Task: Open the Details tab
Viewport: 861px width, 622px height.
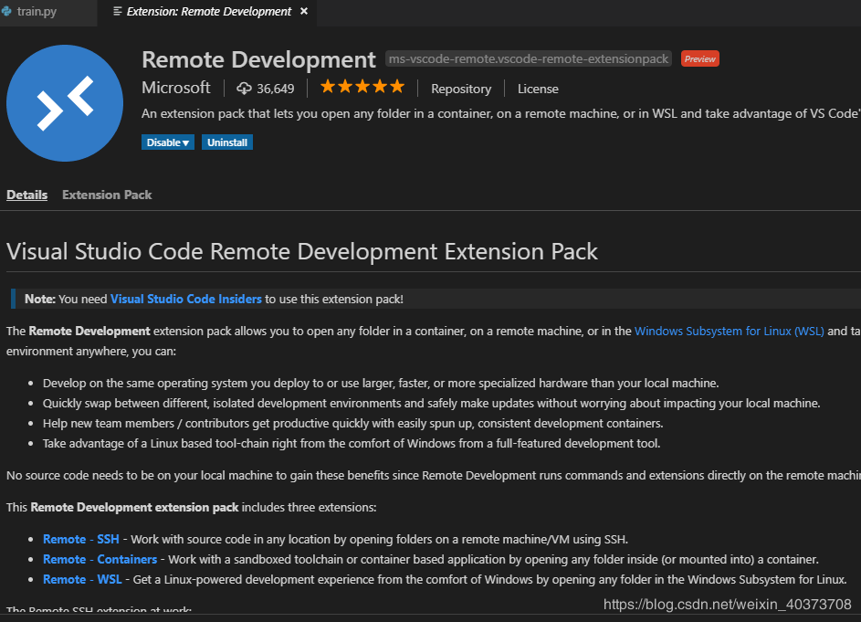Action: [26, 195]
